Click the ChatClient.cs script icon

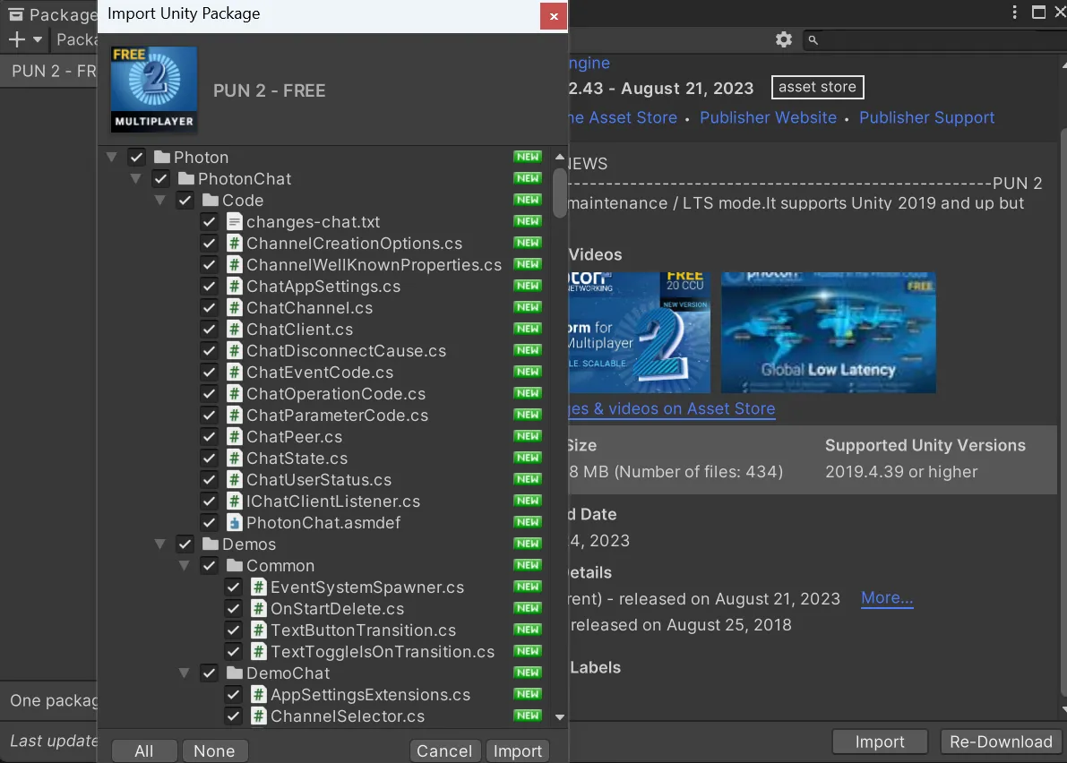(x=234, y=330)
